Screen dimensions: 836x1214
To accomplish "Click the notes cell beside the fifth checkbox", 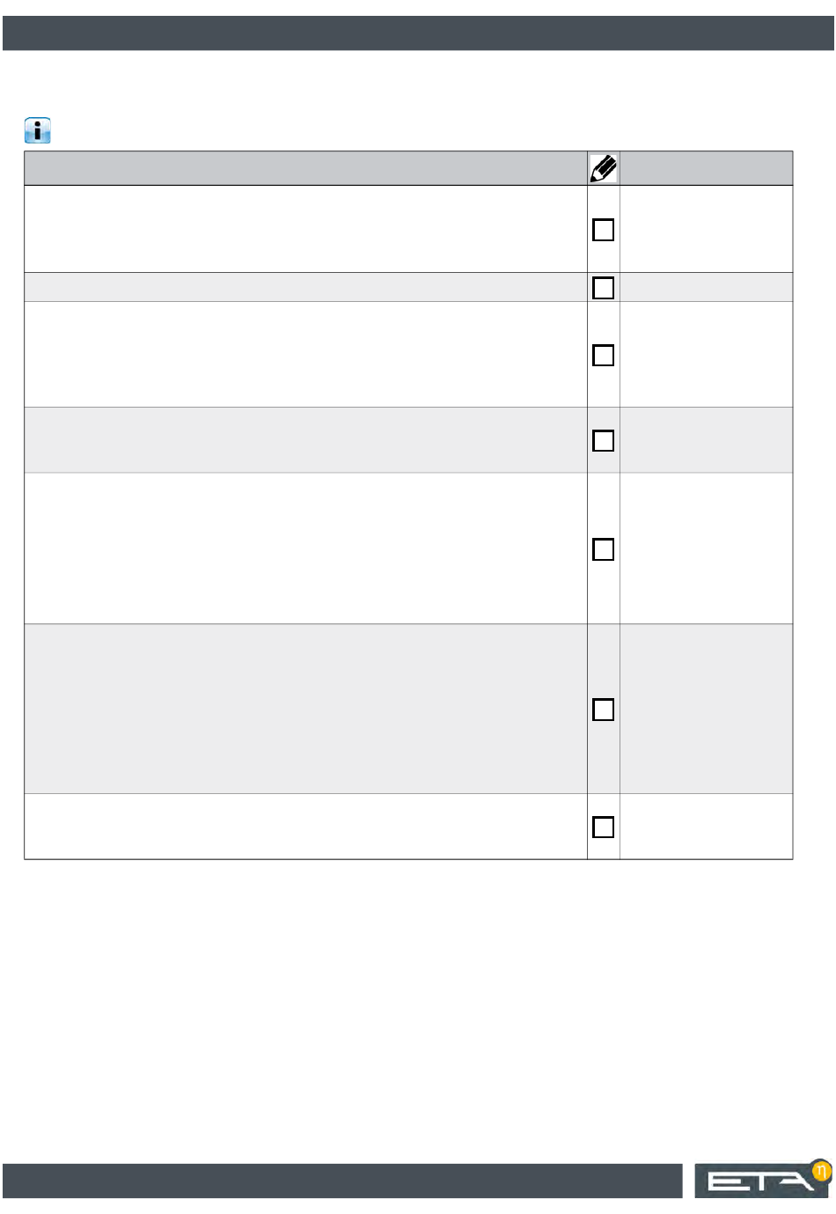I will 707,549.
